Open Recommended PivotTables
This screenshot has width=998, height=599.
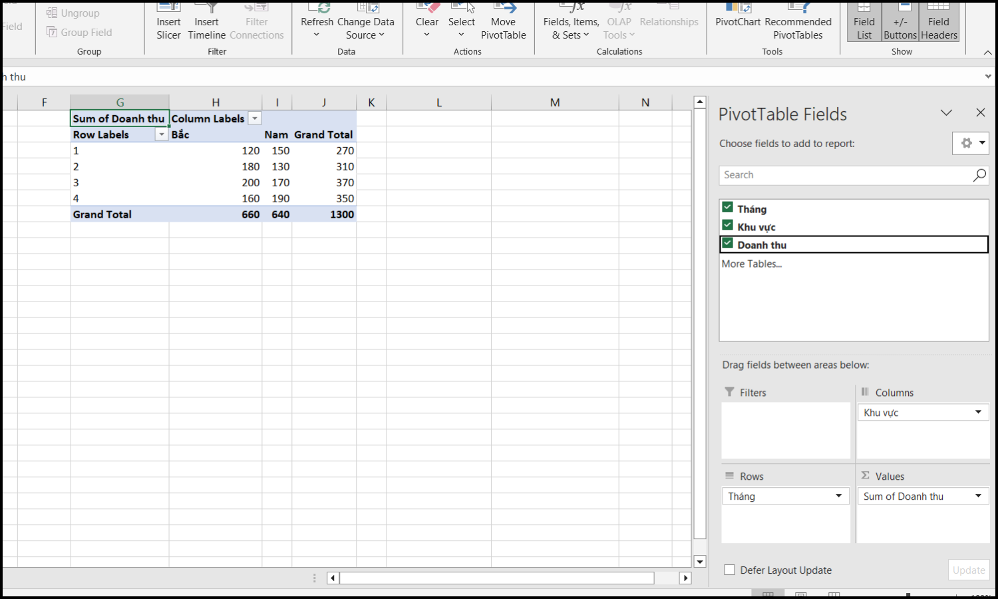[x=798, y=21]
